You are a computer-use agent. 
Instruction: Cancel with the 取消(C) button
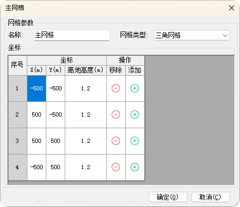(x=211, y=197)
